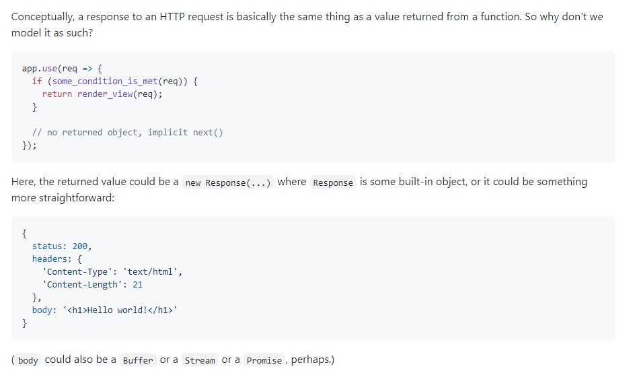Click the 'Response' inline code badge
Viewport: 635px width, 373px height.
(x=333, y=183)
